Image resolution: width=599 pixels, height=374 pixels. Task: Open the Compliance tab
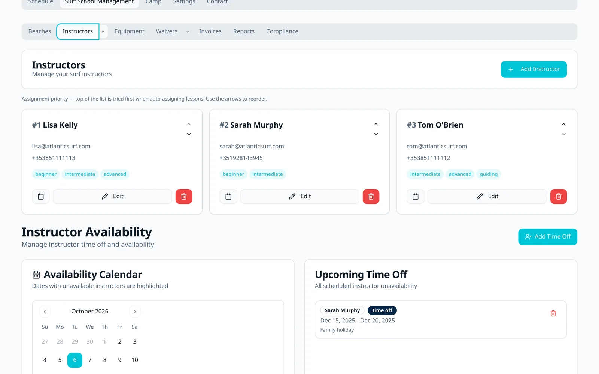282,31
